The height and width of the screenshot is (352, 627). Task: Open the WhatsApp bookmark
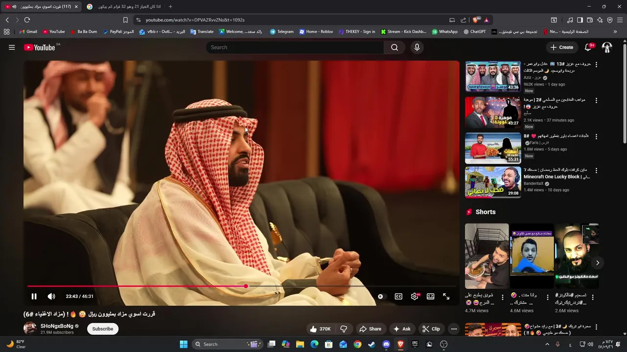(445, 32)
